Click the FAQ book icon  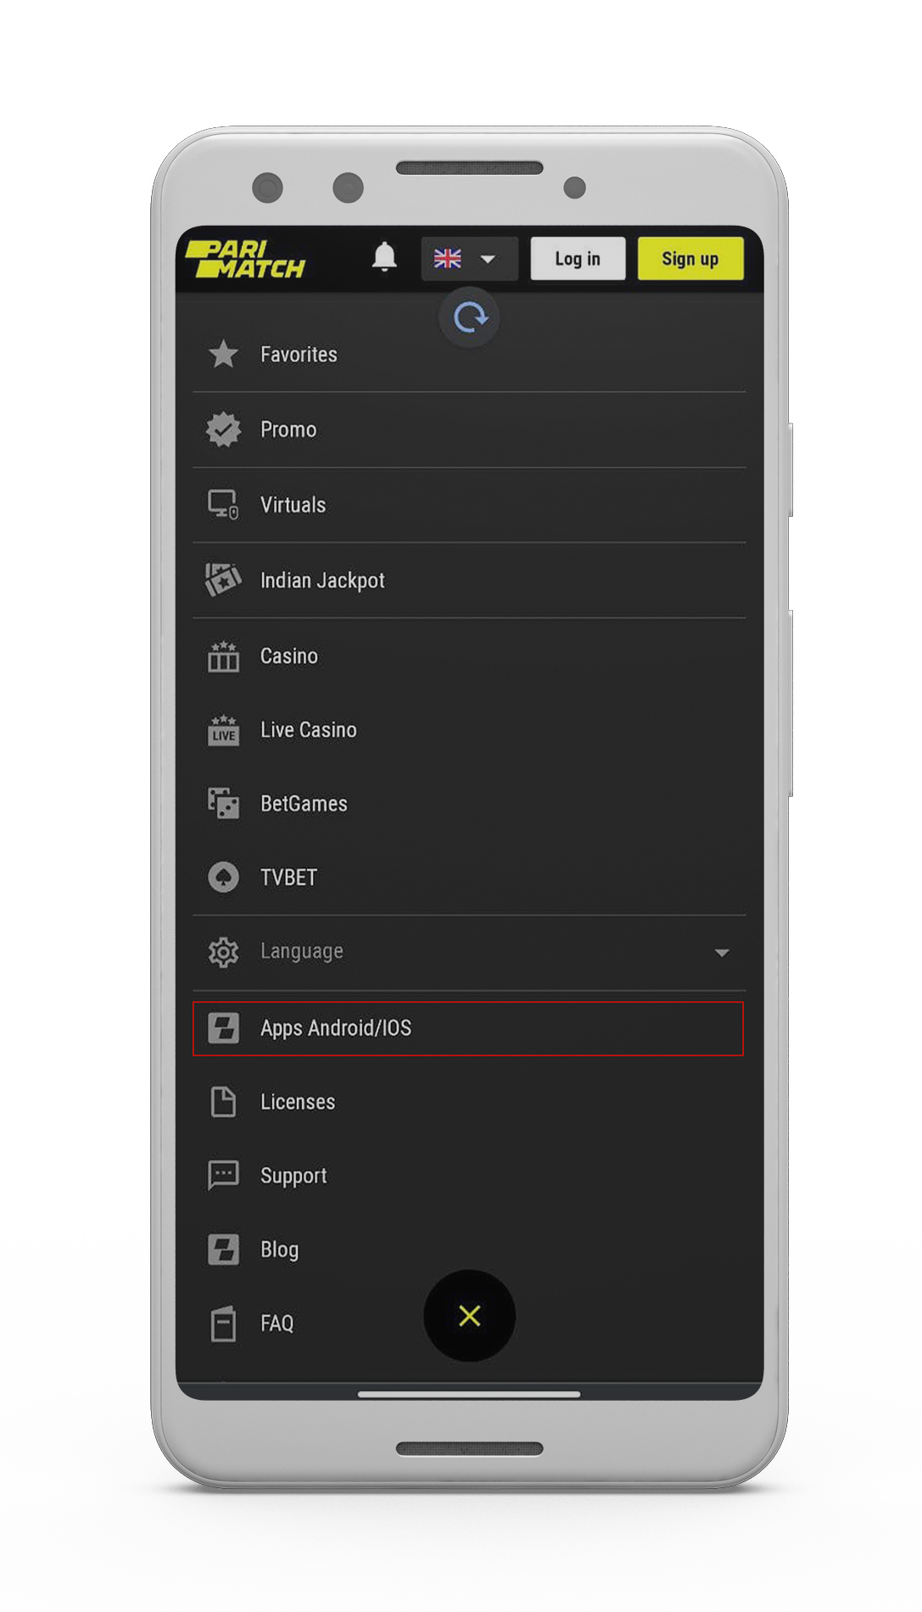[x=224, y=1324]
